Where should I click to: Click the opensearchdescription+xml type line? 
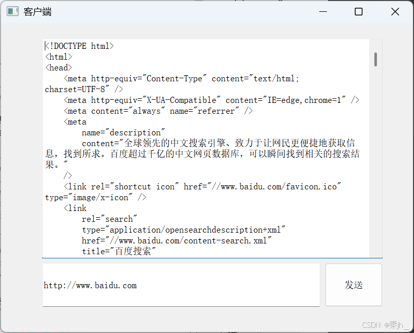pyautogui.click(x=184, y=230)
